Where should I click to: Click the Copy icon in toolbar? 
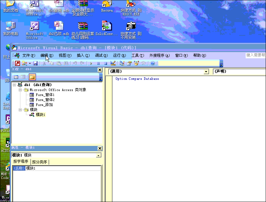[51, 63]
